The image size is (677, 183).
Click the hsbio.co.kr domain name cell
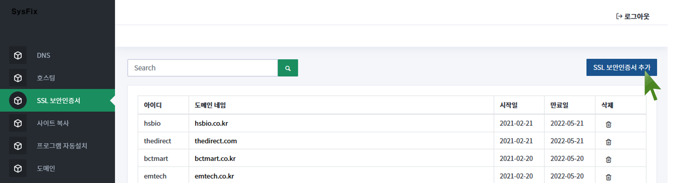coord(211,123)
